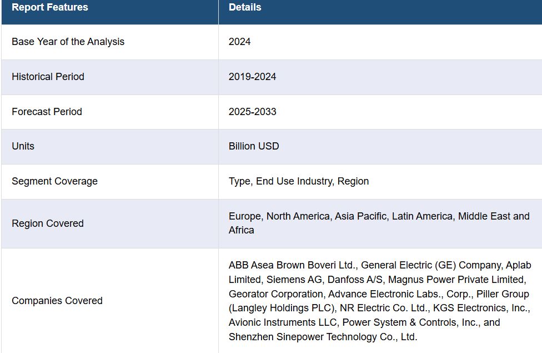The height and width of the screenshot is (353, 542).
Task: Click the '2025-2033' forecast value
Action: [252, 111]
